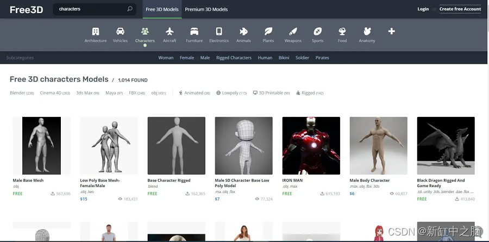The height and width of the screenshot is (242, 489).
Task: Click 'Male SD Character Base Low Poly Model' title
Action: pyautogui.click(x=242, y=183)
